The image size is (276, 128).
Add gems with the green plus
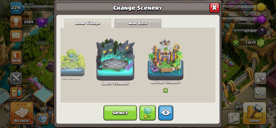pos(236,43)
